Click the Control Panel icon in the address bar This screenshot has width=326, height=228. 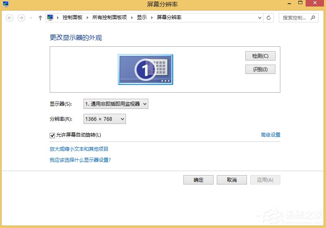(x=51, y=17)
